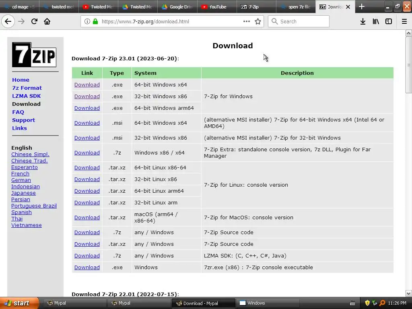Click the 7-Zip logo image
This screenshot has height=309, width=412.
pos(34,55)
